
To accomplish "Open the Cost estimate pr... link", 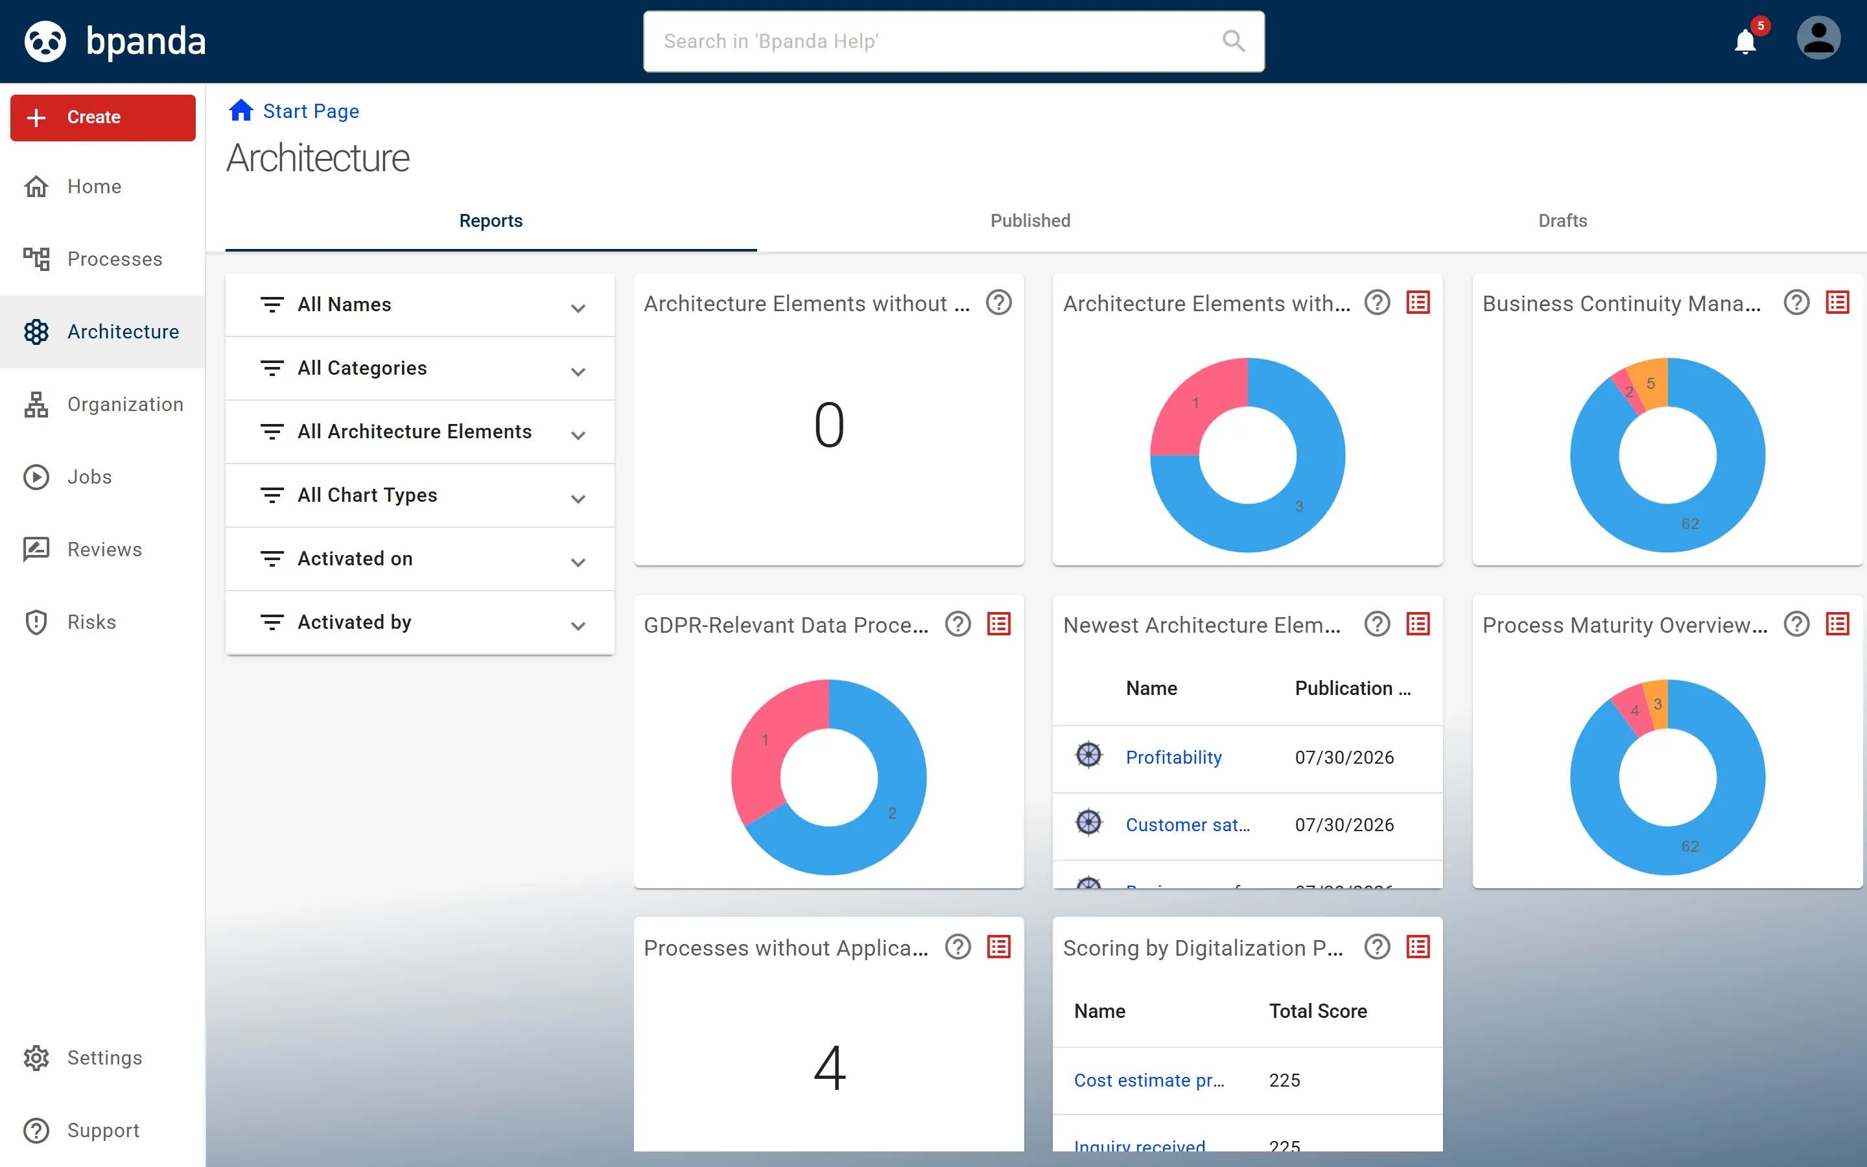I will (x=1149, y=1079).
